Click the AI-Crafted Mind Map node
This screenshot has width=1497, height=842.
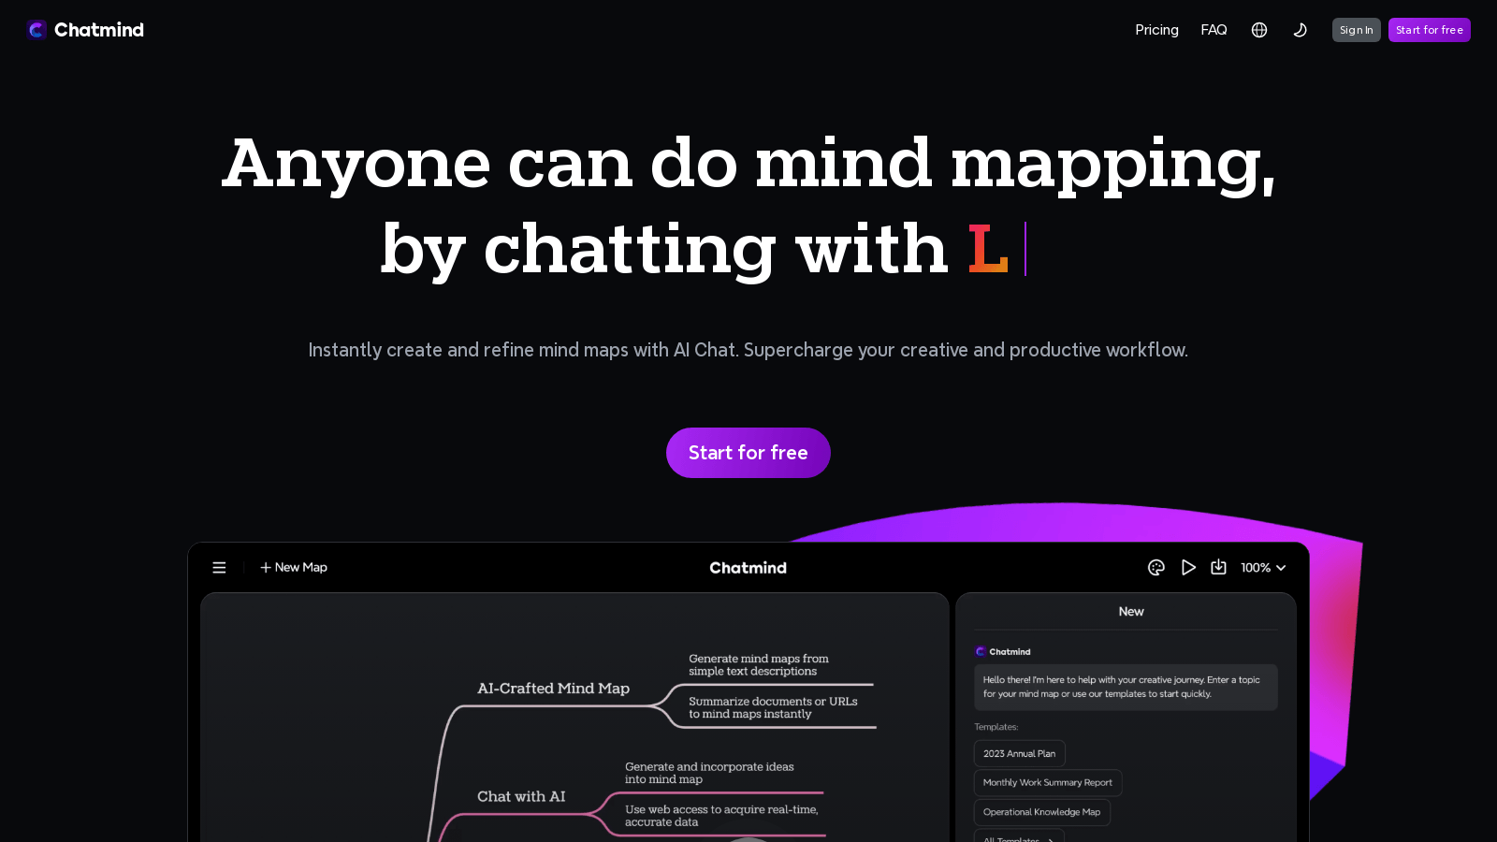pyautogui.click(x=553, y=689)
